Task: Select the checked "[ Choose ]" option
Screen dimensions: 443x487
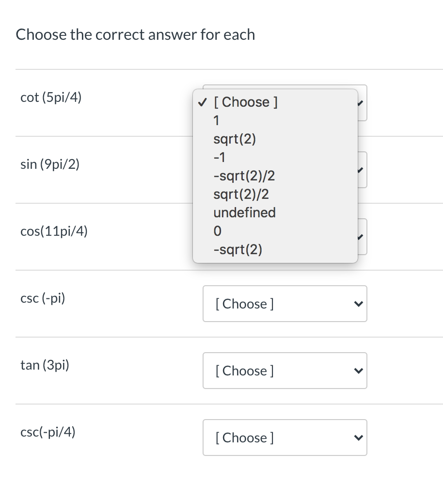Action: pos(245,102)
